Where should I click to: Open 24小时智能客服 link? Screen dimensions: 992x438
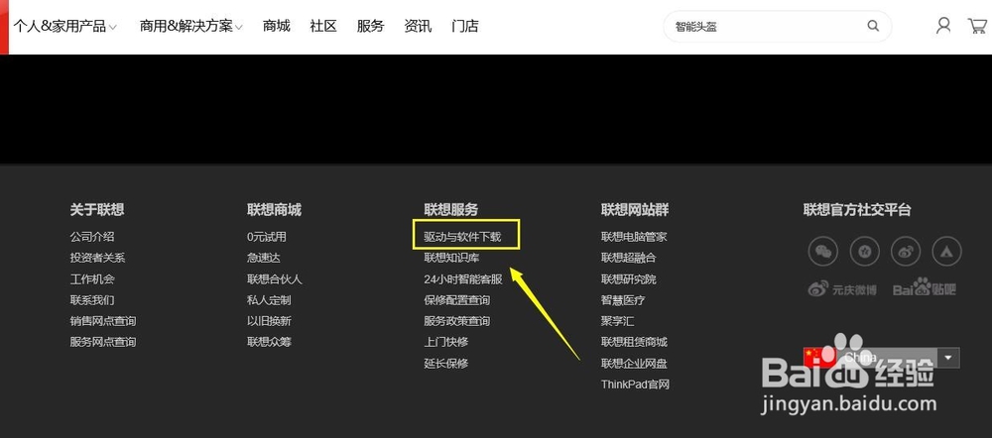(463, 278)
